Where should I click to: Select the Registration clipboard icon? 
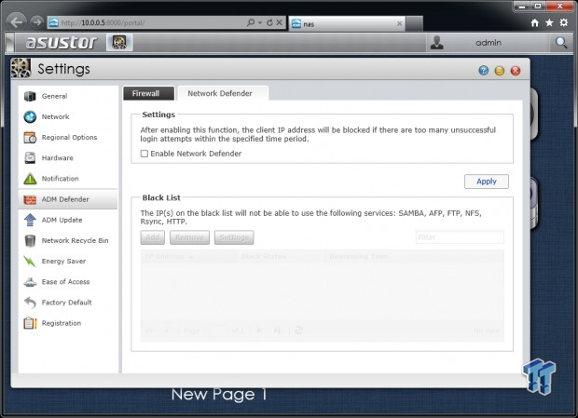coord(30,323)
